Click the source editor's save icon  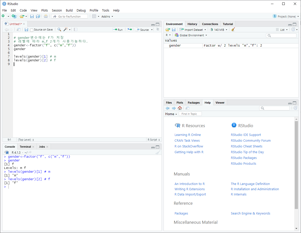[x=26, y=30]
